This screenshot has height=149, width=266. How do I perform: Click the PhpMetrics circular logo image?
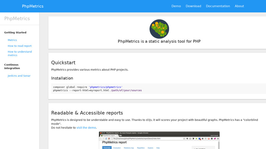coord(159,29)
